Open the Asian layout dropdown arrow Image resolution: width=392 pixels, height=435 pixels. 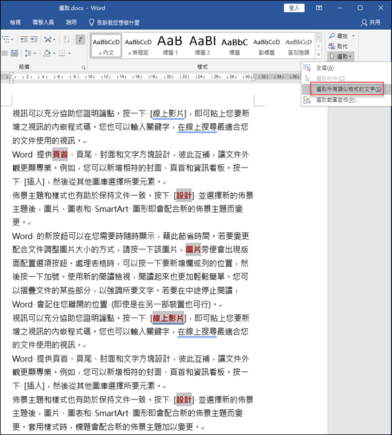tap(54, 39)
